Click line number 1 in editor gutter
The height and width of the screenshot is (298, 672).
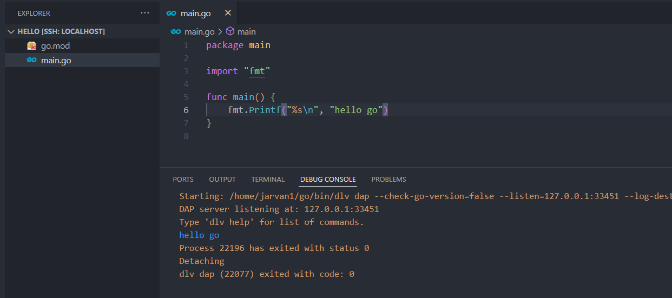coord(186,45)
